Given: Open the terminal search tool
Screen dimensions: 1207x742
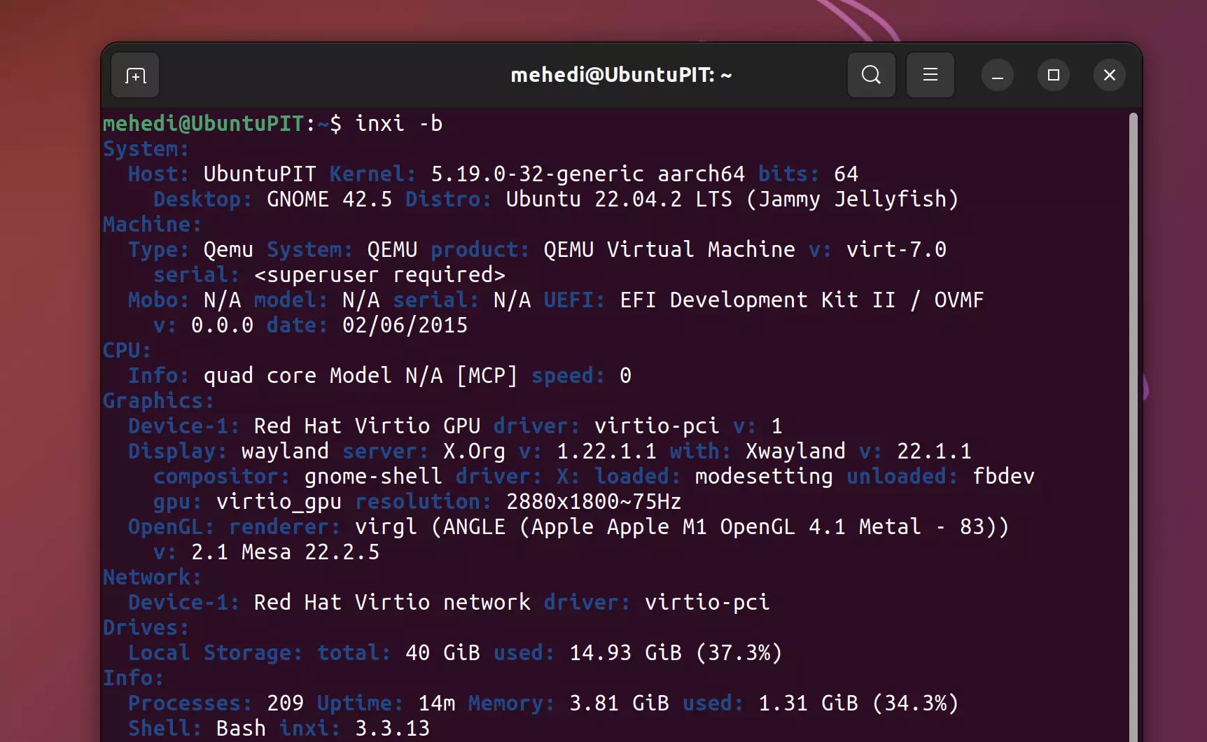Looking at the screenshot, I should 871,75.
